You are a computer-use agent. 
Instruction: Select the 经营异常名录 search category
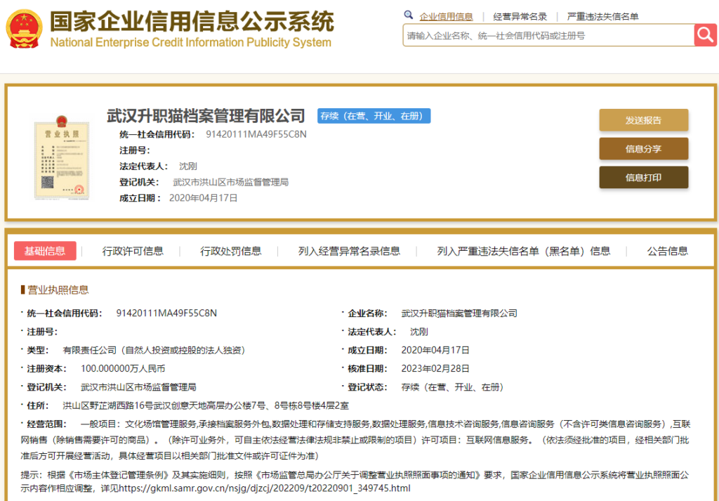pyautogui.click(x=520, y=15)
